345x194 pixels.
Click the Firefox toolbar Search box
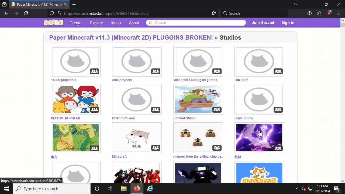coord(254,13)
